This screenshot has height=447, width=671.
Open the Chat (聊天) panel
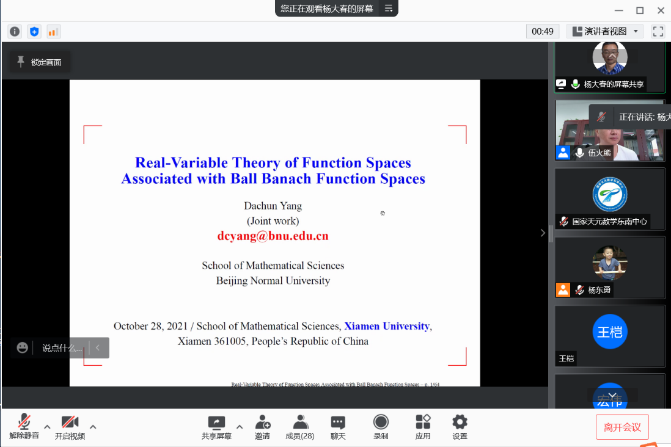(338, 427)
